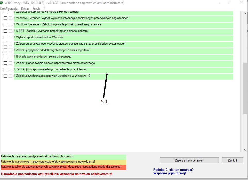This screenshot has height=180, width=248.
Task: Click the red legend Ustawienia tylko dla zaawansowanych
Action: tap(63, 167)
